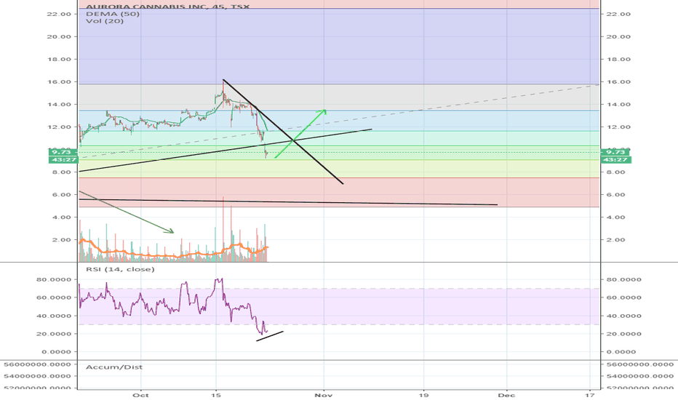Click the orange volume moving average line
This screenshot has width=678, height=400.
(173, 255)
